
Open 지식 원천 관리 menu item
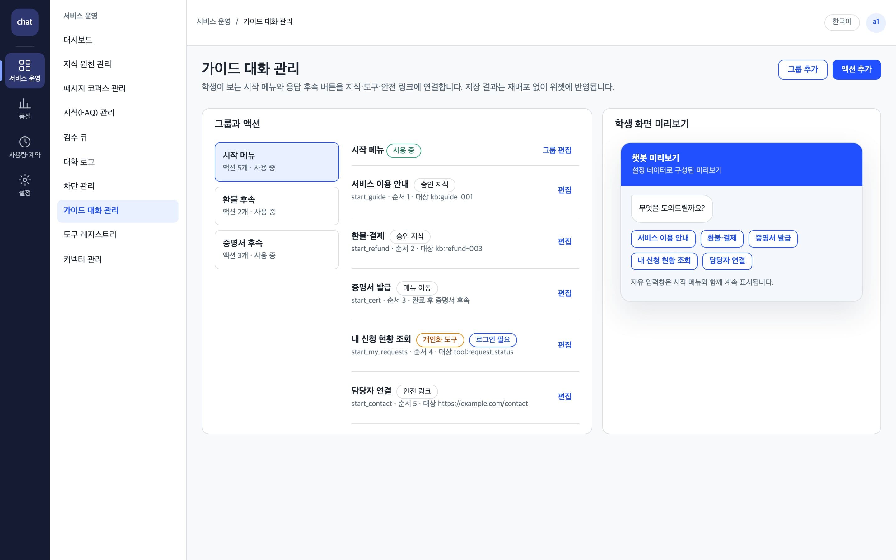click(x=118, y=64)
